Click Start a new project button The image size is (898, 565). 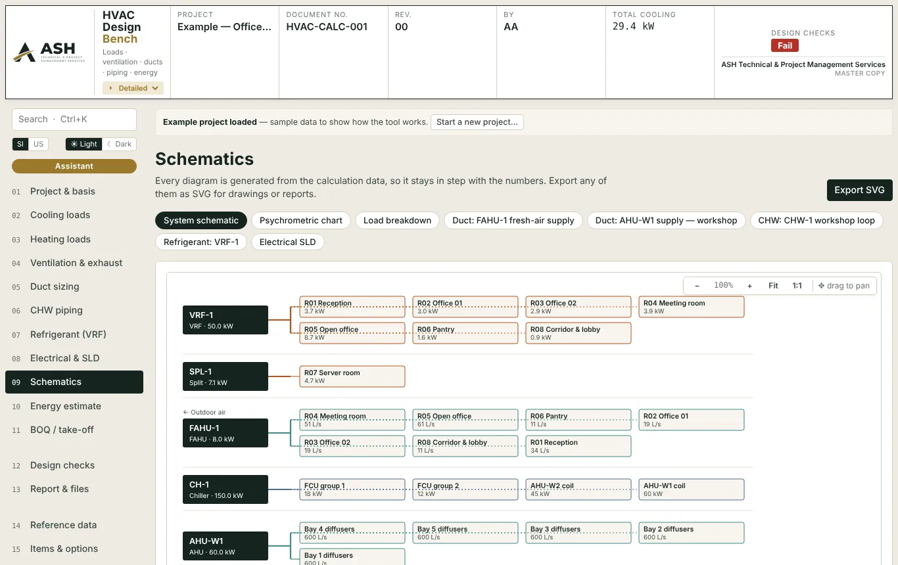(x=477, y=122)
